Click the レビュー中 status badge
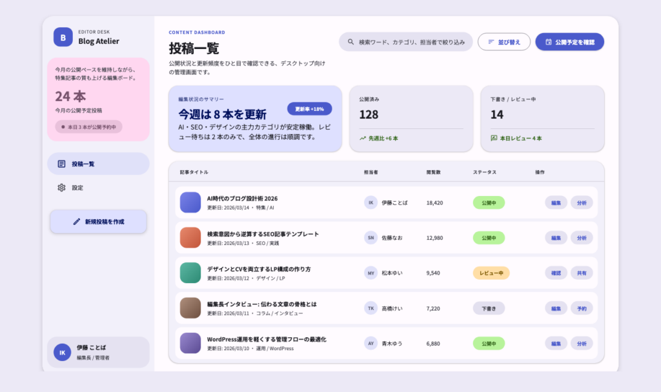This screenshot has height=392, width=661. pyautogui.click(x=491, y=273)
